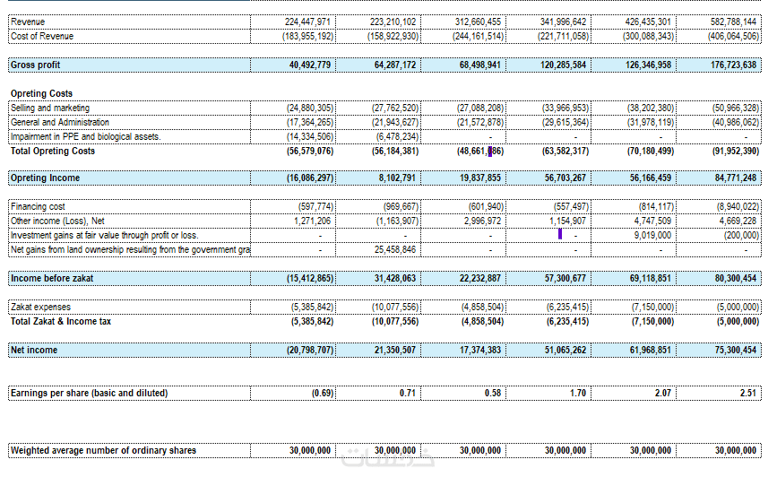Click investment gains value 9,019,000

tap(652, 236)
